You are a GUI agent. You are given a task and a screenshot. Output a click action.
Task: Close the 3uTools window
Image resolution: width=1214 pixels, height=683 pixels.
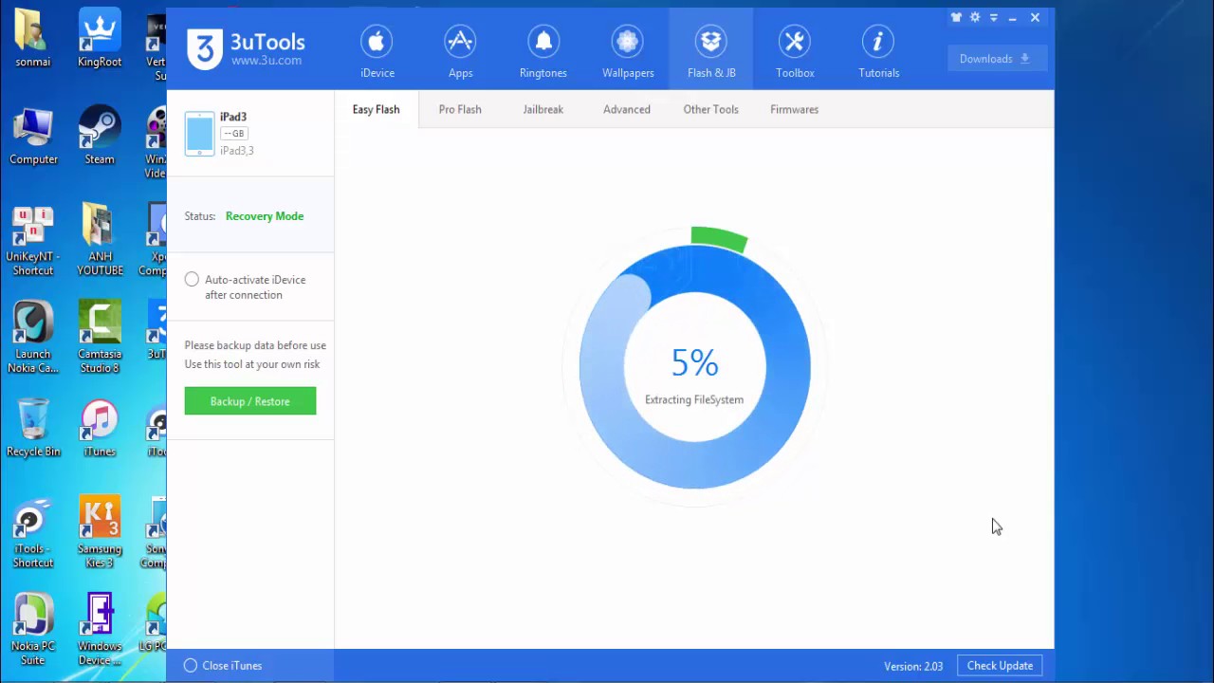tap(1035, 18)
